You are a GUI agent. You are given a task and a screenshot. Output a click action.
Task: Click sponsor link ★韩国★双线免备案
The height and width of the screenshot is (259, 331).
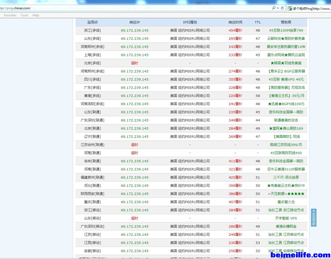tap(286, 63)
